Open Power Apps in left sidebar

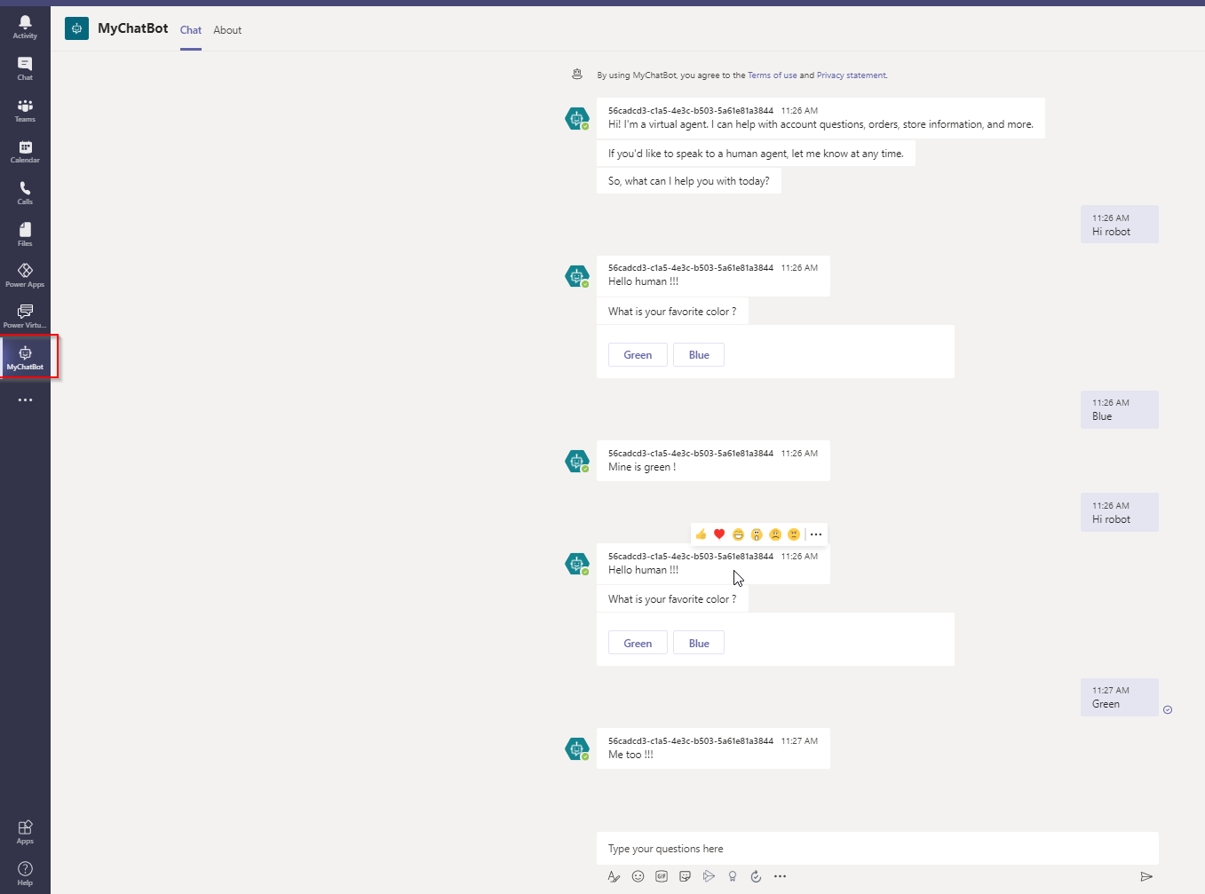pos(25,275)
